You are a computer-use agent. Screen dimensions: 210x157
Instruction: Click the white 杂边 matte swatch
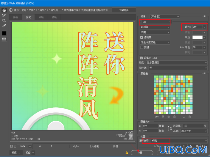click(x=197, y=37)
